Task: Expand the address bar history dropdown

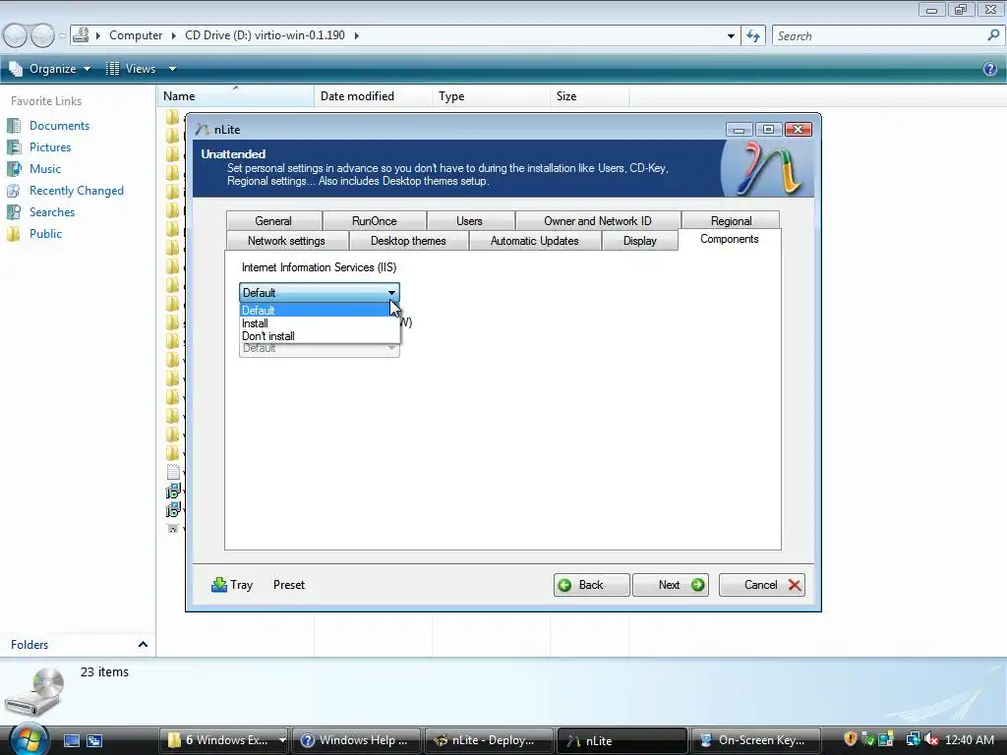Action: [x=731, y=36]
